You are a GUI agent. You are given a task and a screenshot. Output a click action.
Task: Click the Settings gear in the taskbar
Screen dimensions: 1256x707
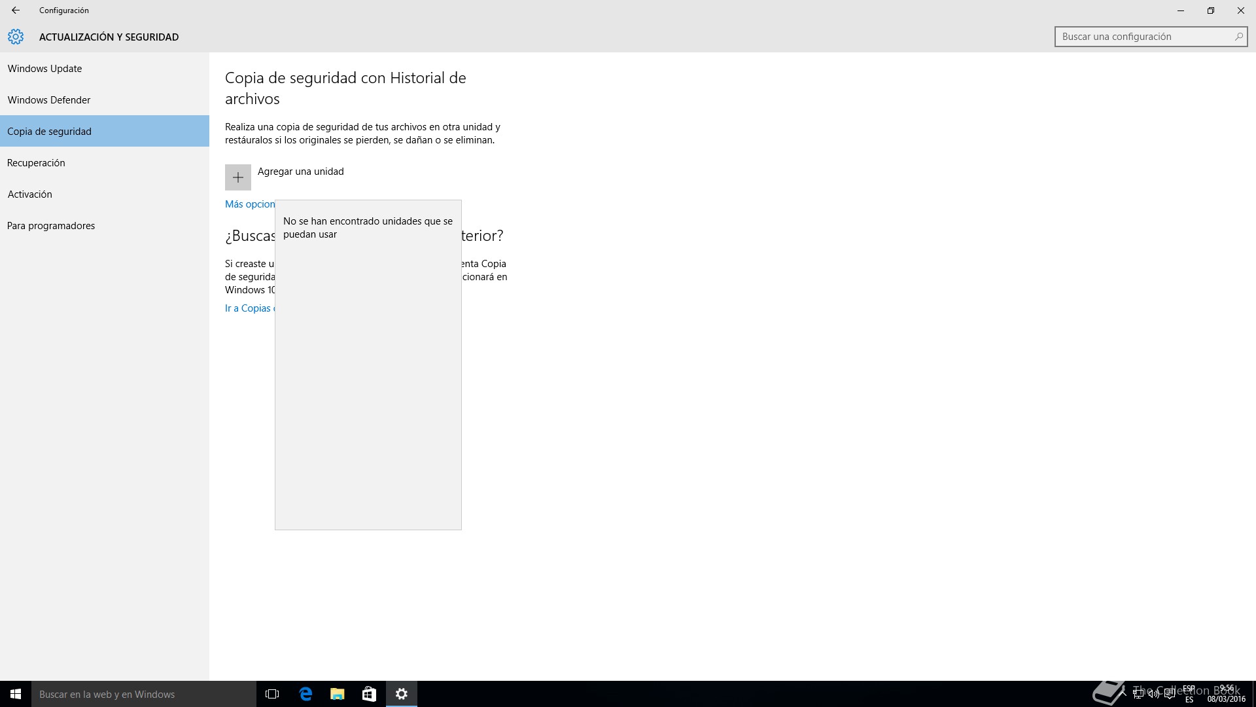[402, 694]
